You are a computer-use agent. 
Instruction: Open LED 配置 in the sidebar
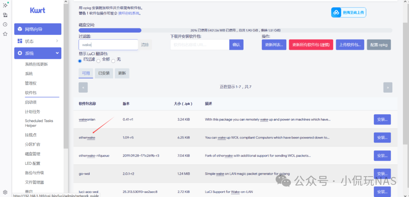(33, 163)
